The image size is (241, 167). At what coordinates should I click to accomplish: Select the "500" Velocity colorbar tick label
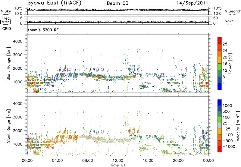pos(226,112)
